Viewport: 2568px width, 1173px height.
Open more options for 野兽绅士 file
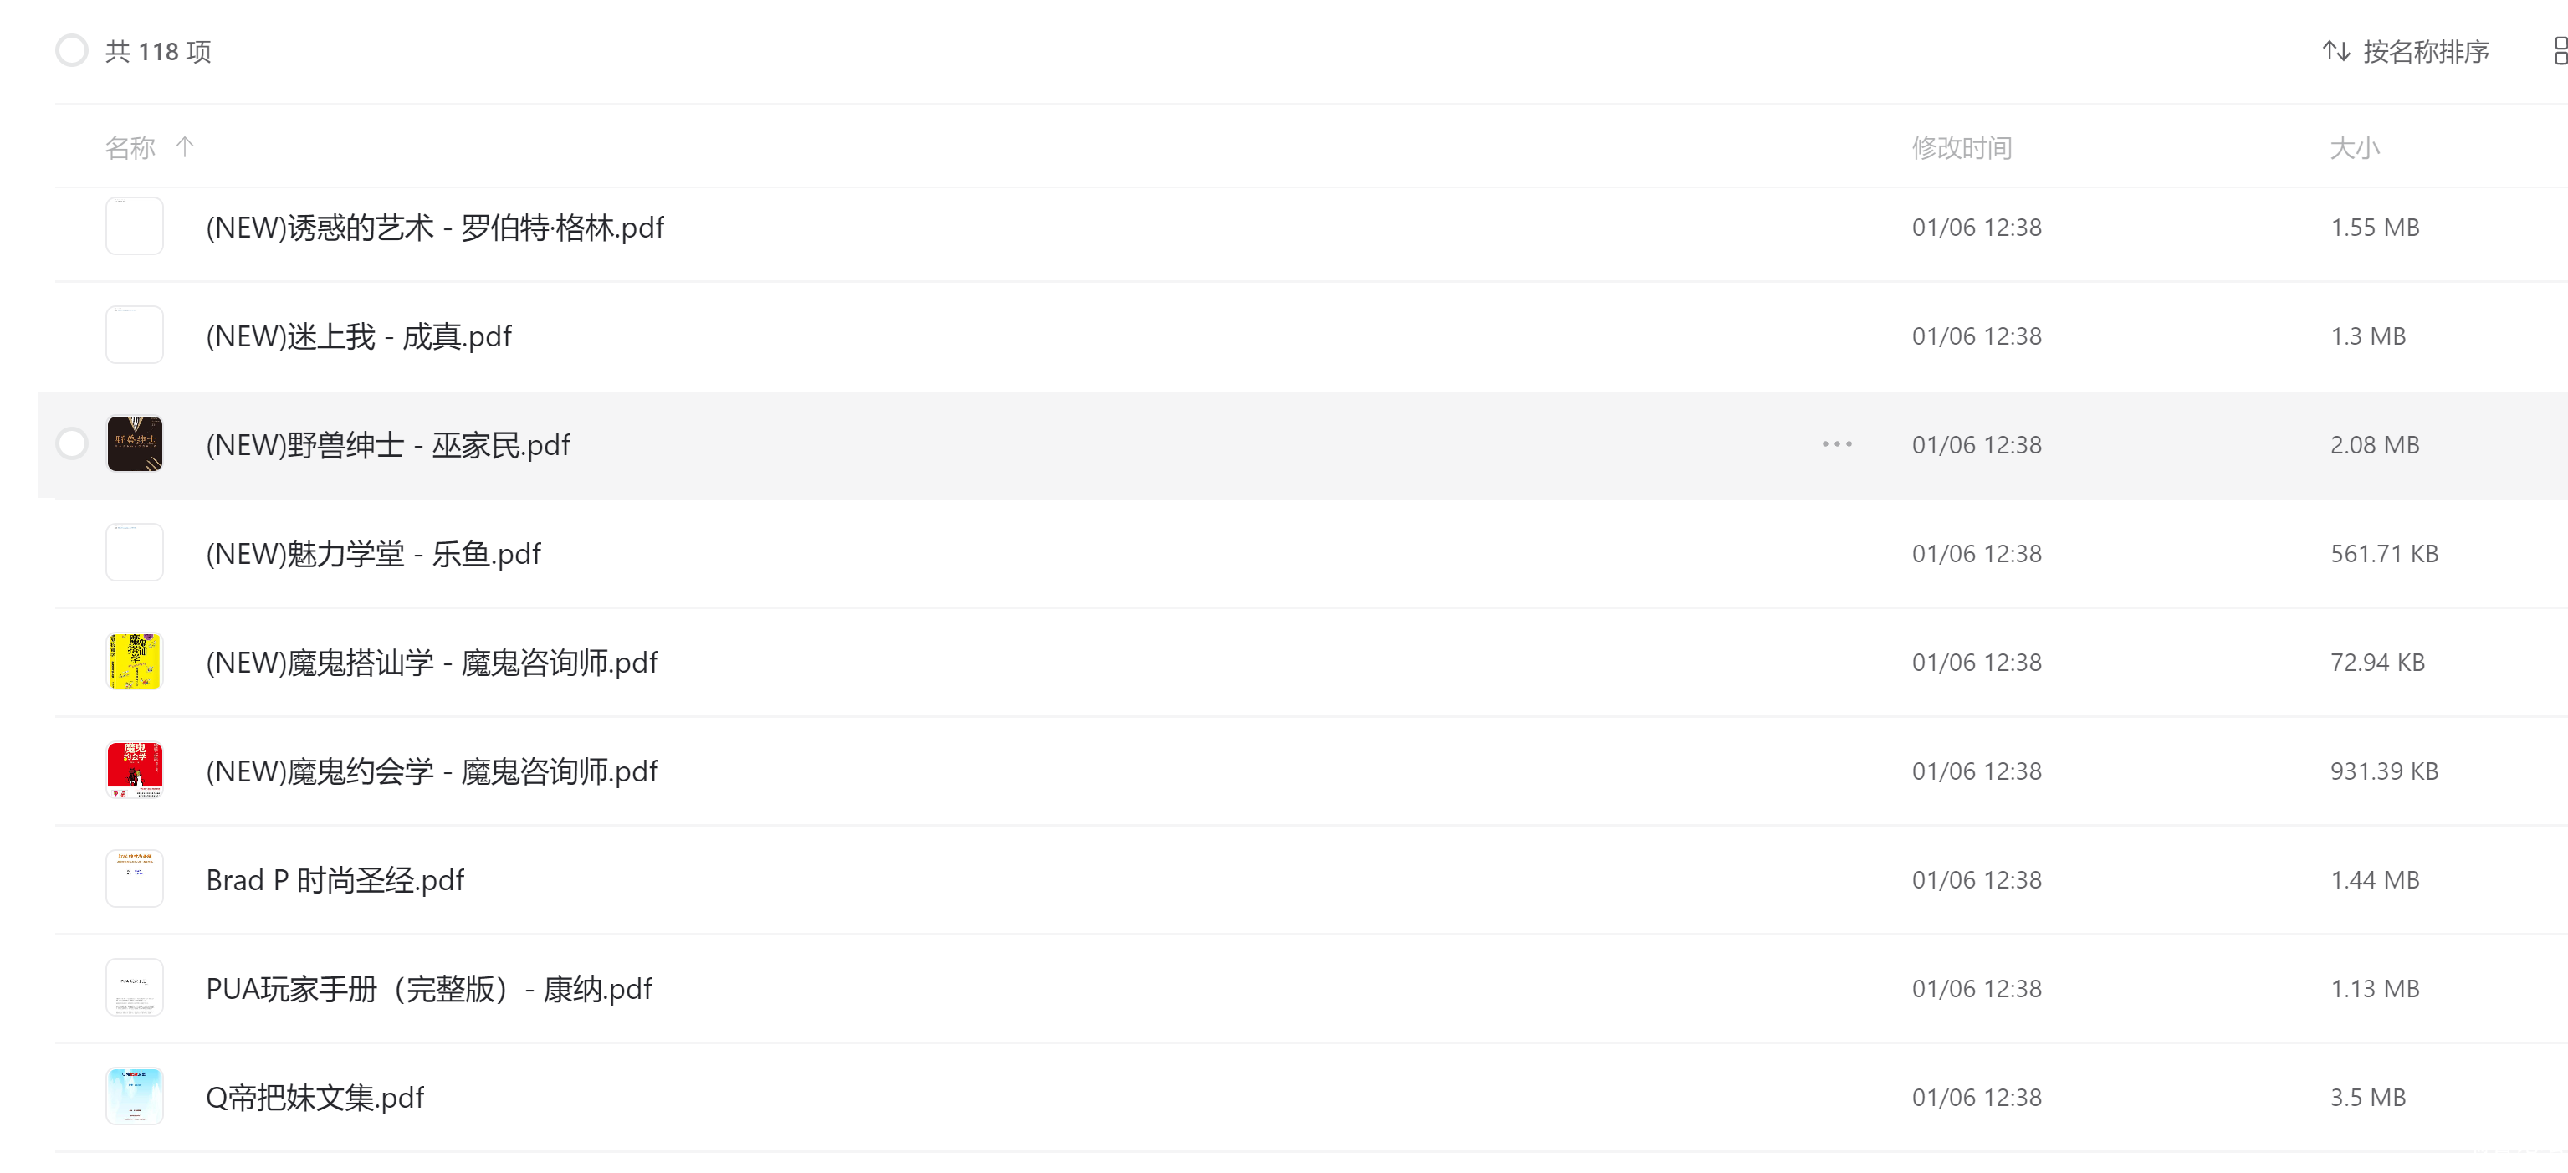[x=1836, y=444]
